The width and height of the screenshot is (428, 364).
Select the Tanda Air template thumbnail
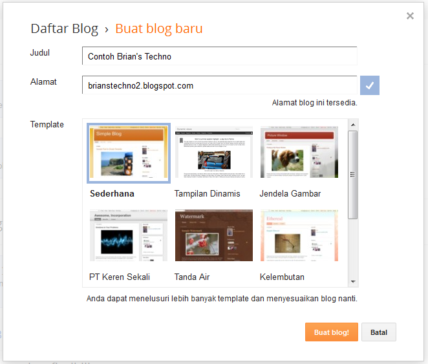214,235
